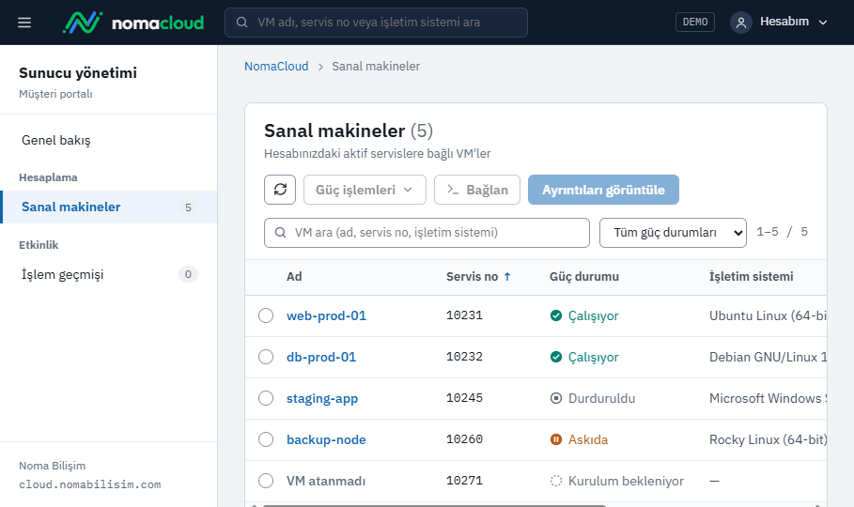This screenshot has width=854, height=507.
Task: Click the pending setup icon for 10271
Action: point(555,481)
